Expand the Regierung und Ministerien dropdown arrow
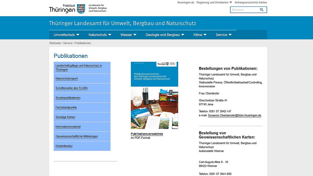Image resolution: width=313 pixels, height=176 pixels. click(x=231, y=2)
